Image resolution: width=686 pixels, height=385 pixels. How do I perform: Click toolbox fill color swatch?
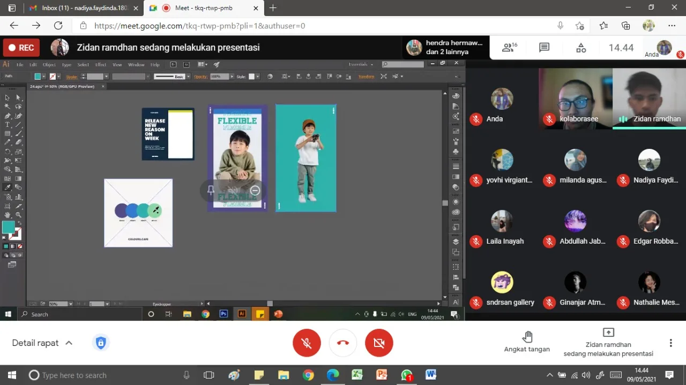click(8, 227)
